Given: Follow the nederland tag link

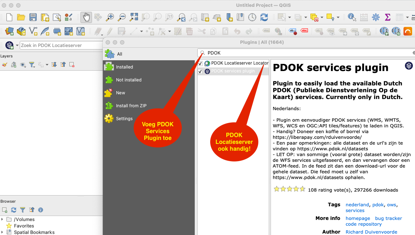Looking at the screenshot, I should (x=357, y=205).
